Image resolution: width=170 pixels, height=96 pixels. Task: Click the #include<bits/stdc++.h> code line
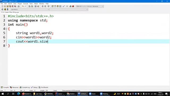[x=31, y=16]
